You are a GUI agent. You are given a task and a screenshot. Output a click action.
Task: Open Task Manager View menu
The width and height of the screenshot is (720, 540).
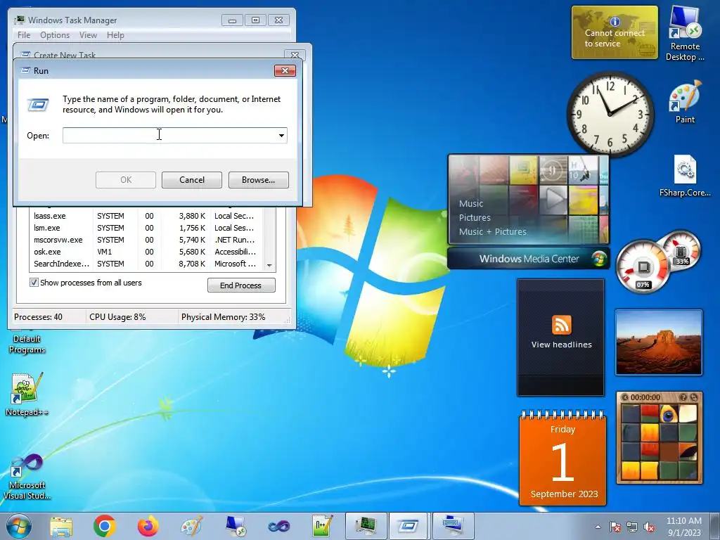pyautogui.click(x=88, y=35)
